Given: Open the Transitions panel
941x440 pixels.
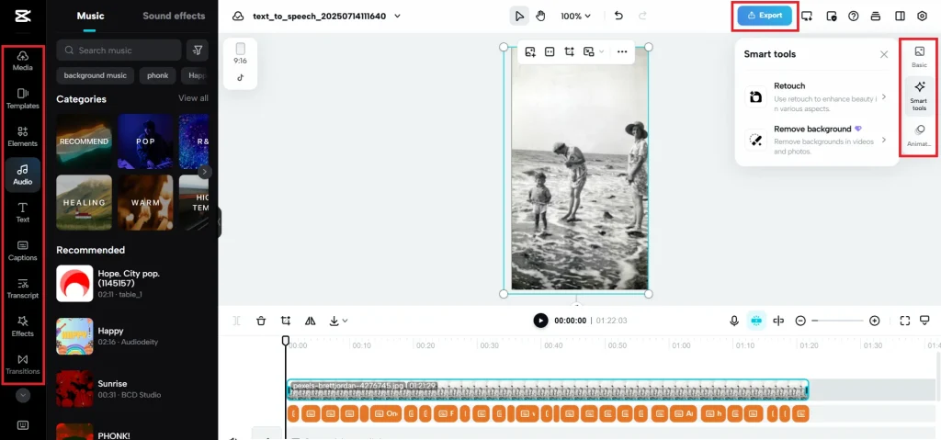Looking at the screenshot, I should click(x=22, y=364).
